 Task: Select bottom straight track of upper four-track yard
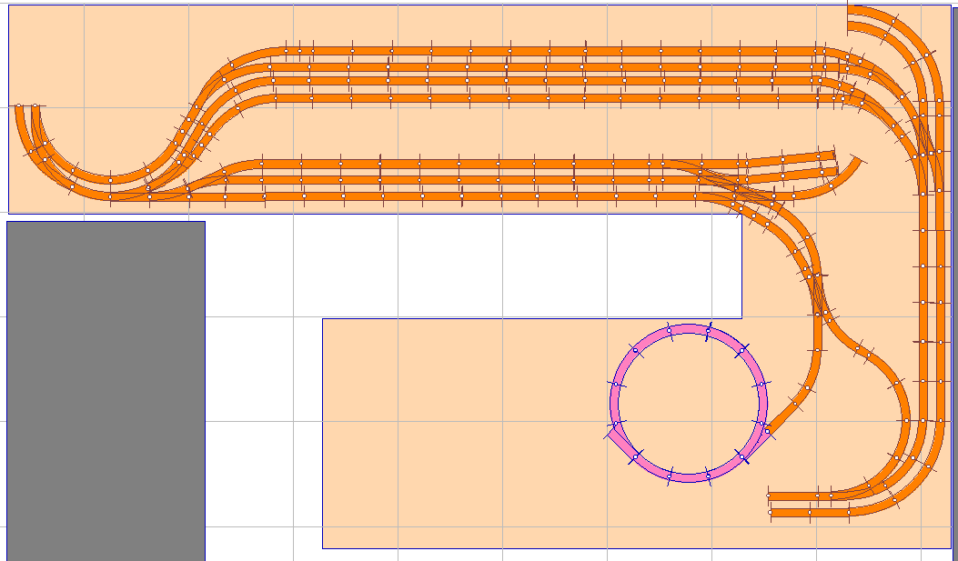coord(546,98)
